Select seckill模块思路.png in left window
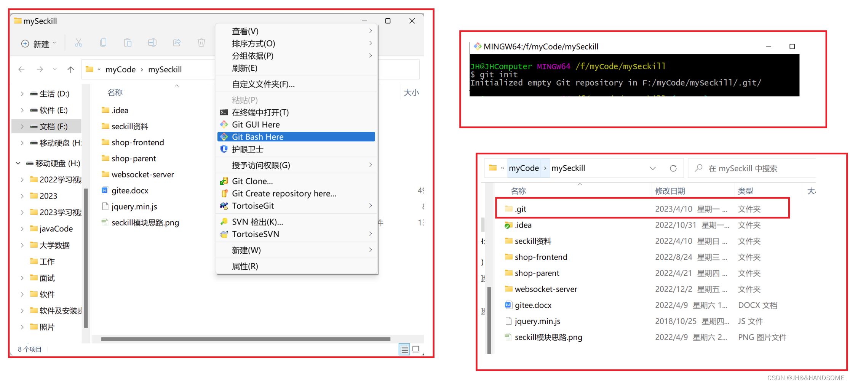850x384 pixels. (x=140, y=222)
